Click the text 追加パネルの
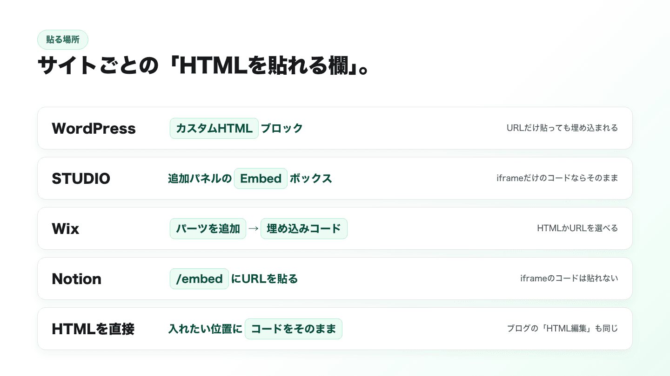Image resolution: width=670 pixels, height=376 pixels. 200,178
